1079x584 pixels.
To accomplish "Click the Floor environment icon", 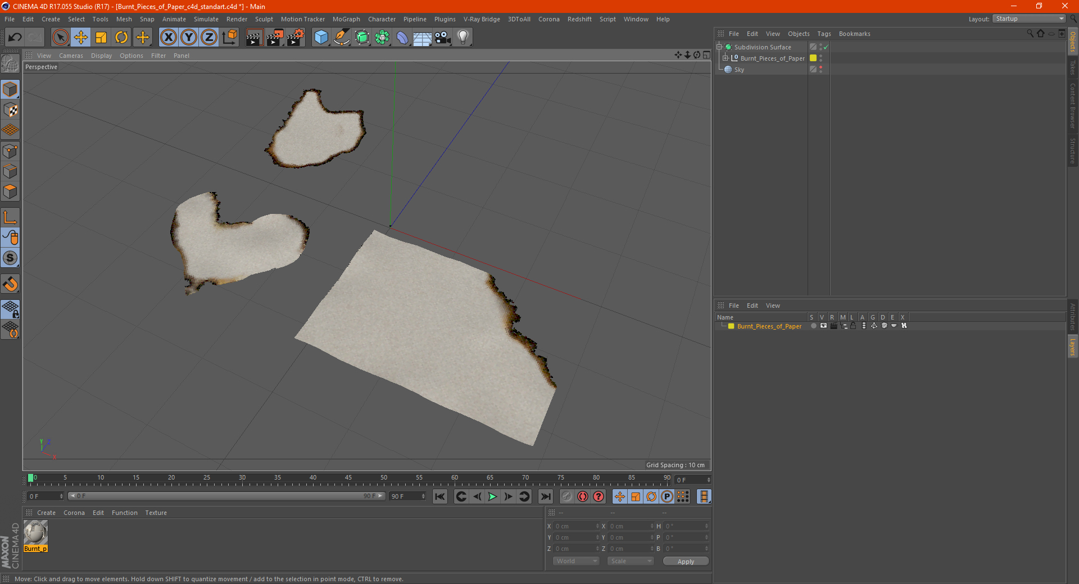I will click(x=423, y=38).
